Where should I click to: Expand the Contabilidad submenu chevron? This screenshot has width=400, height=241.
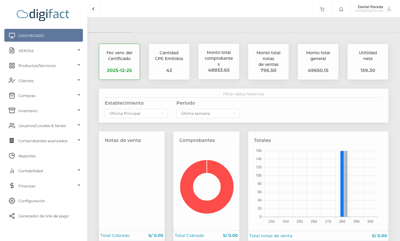[x=79, y=170]
